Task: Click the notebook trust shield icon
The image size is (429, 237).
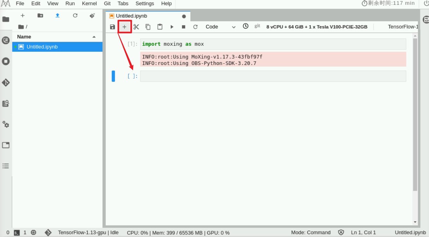Action: click(x=341, y=233)
